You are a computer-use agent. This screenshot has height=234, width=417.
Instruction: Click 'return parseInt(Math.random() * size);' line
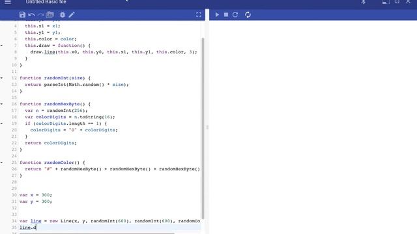pos(77,84)
